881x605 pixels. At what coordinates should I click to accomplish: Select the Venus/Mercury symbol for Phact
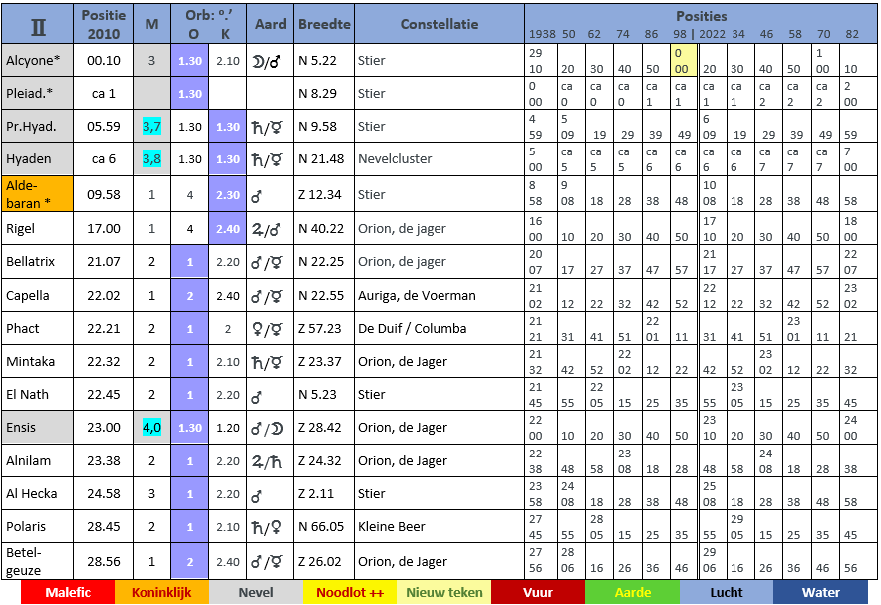[x=267, y=329]
